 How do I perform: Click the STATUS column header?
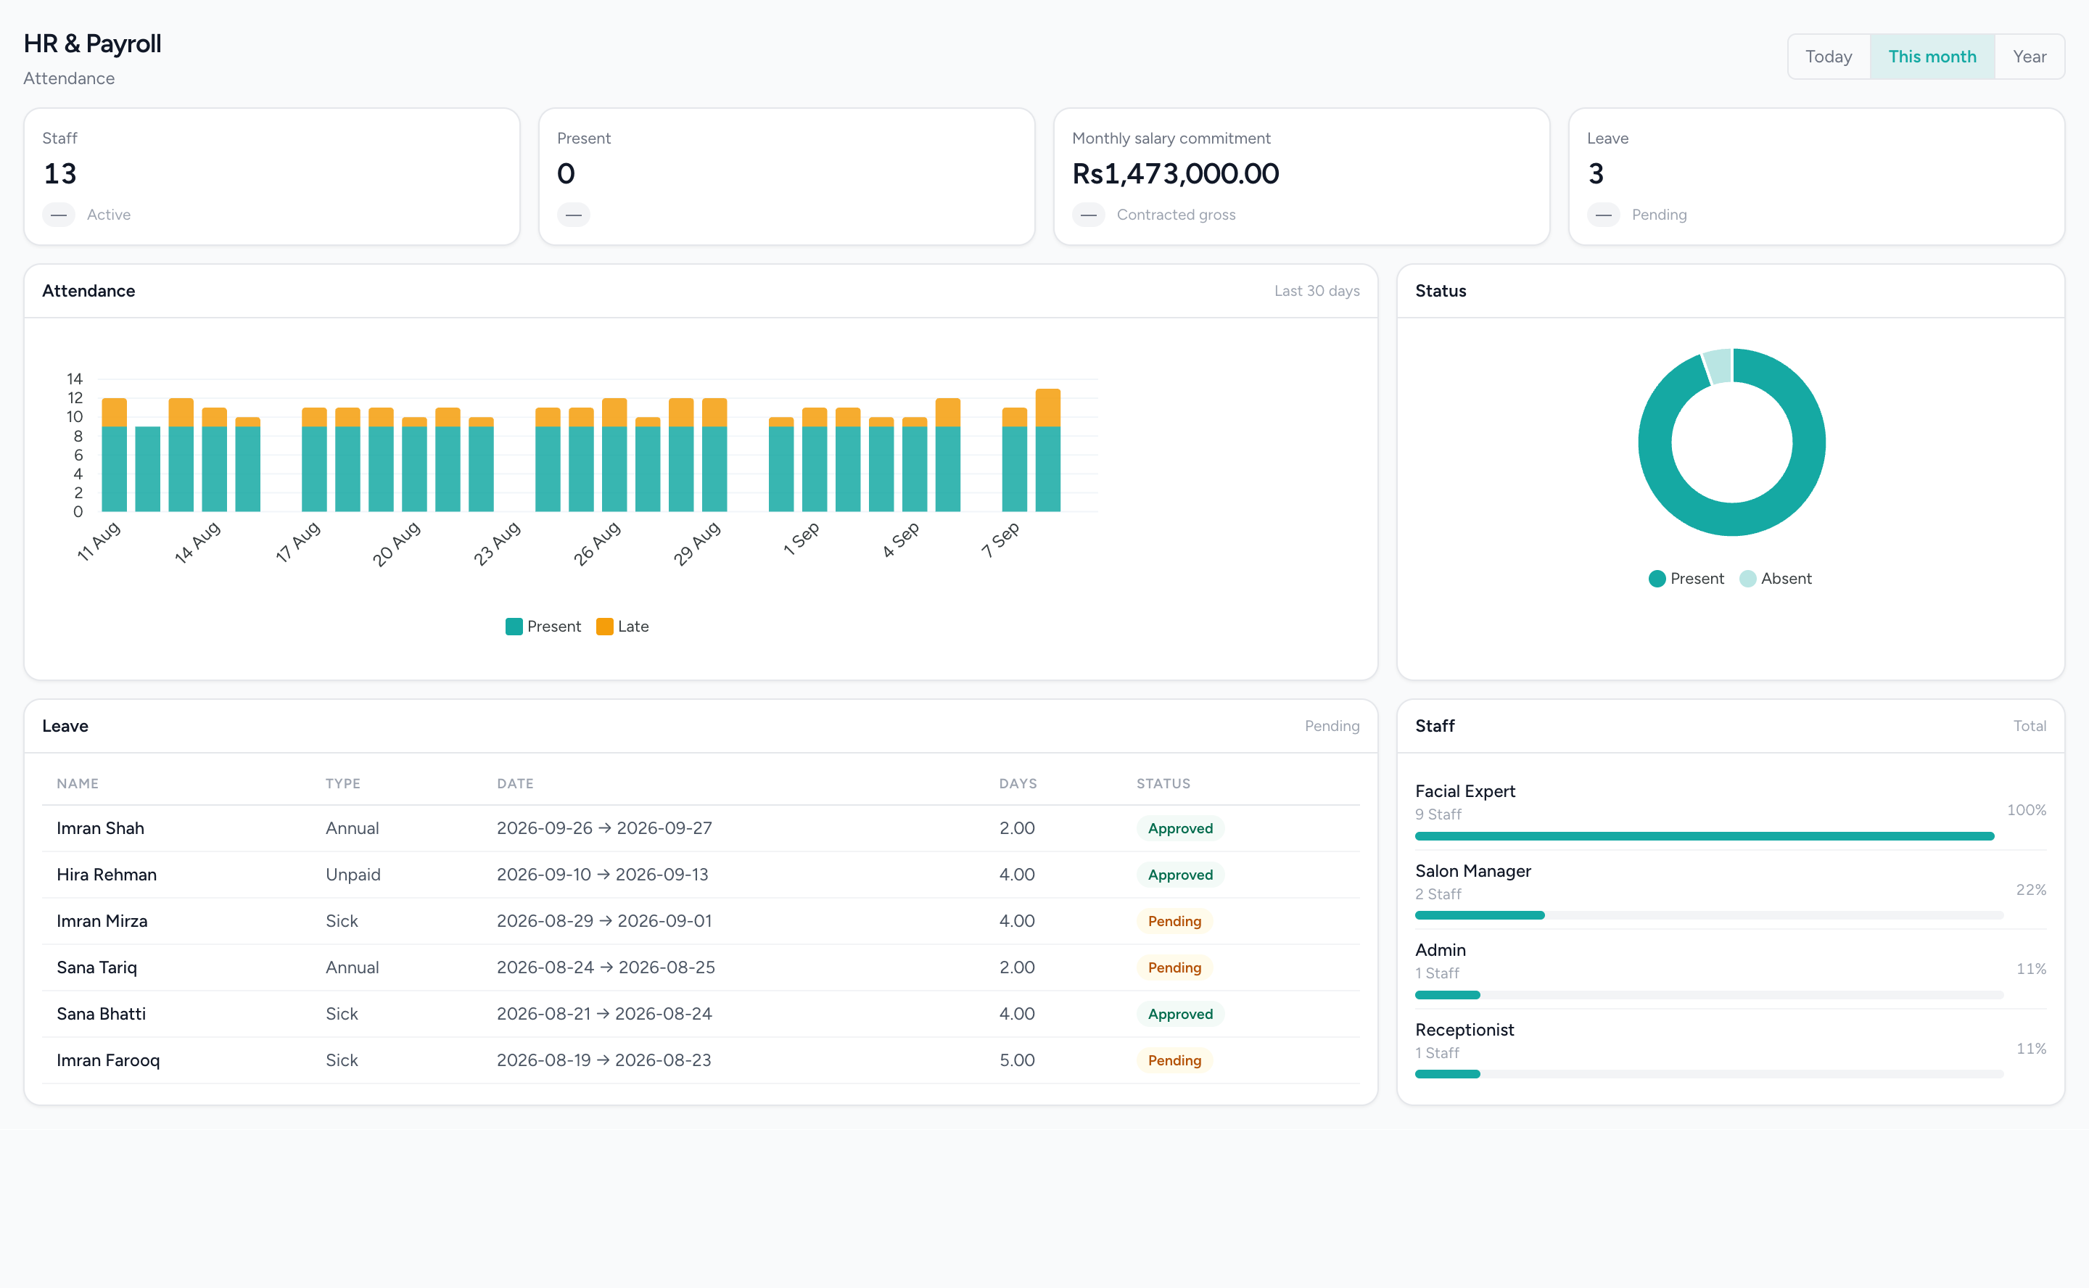coord(1163,784)
